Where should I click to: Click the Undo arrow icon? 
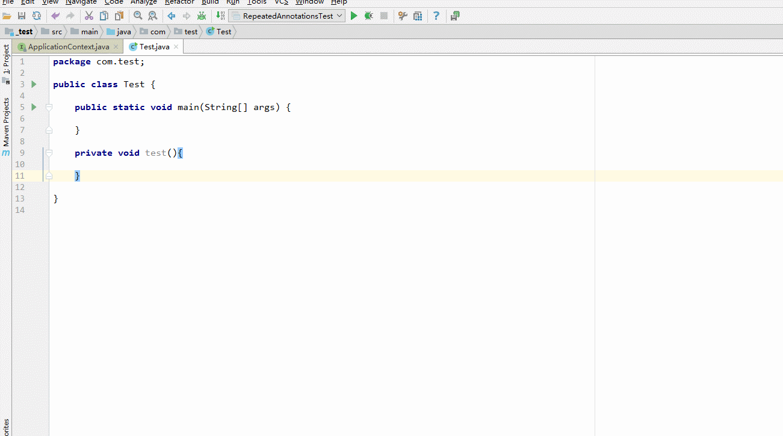(x=55, y=16)
